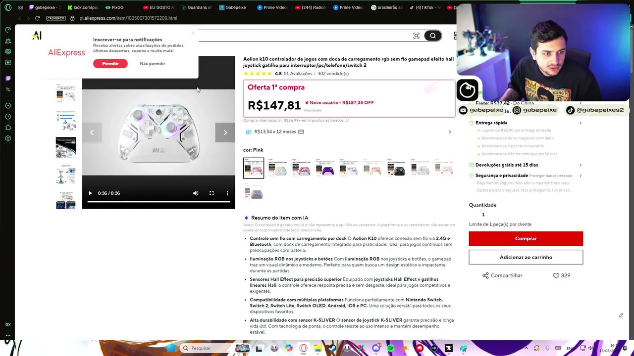Select the purple controller color variant
Viewport: 634px width, 356px height.
325,168
